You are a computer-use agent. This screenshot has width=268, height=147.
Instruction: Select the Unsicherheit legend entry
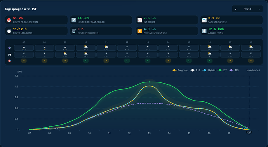click(x=253, y=70)
